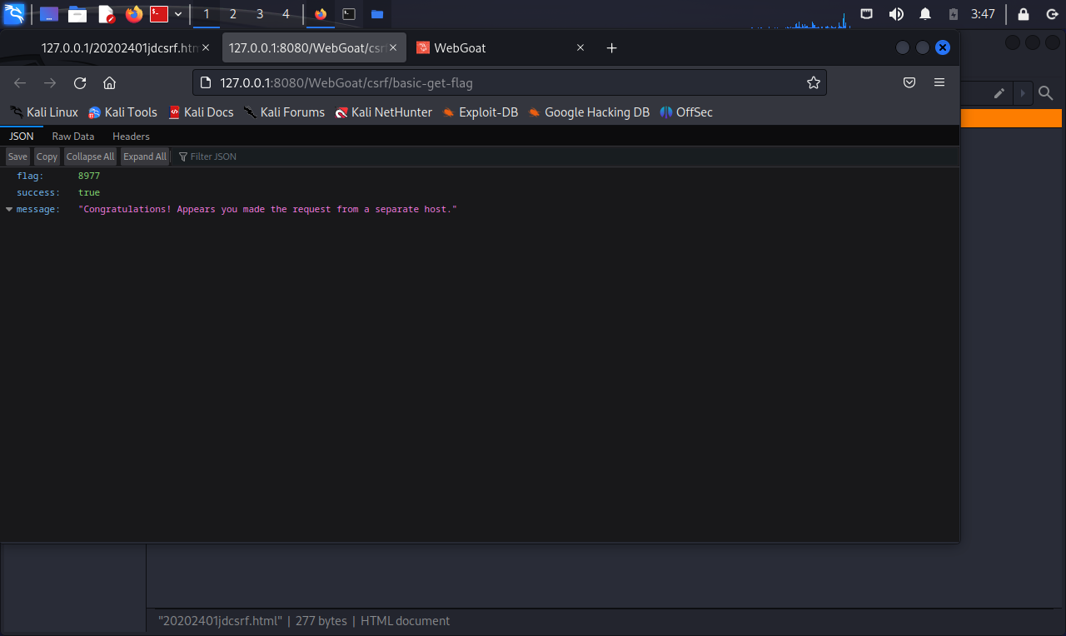The image size is (1066, 636).
Task: Save the JSON response
Action: coord(17,157)
